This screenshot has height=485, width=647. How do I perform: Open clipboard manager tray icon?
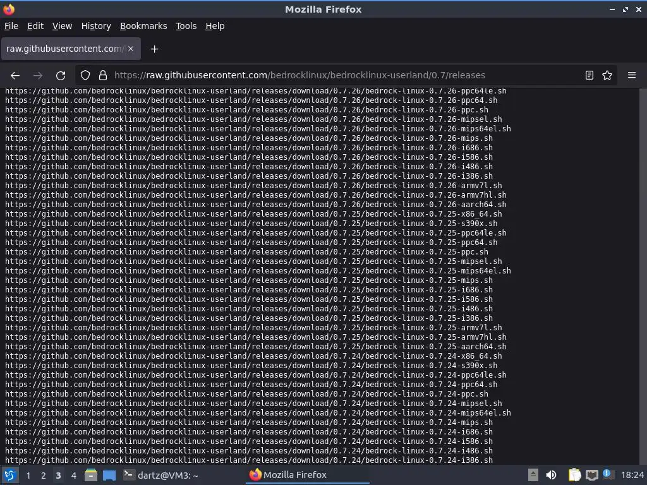pos(574,475)
